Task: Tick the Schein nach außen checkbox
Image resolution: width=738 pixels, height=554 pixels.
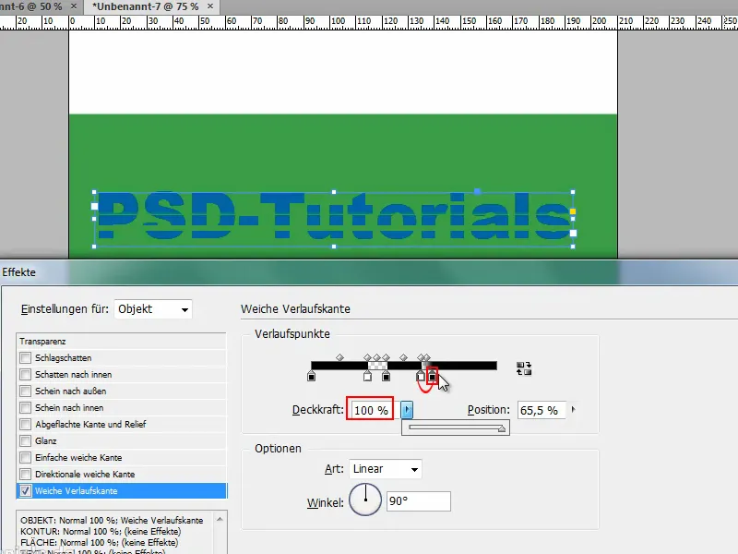Action: pos(26,391)
